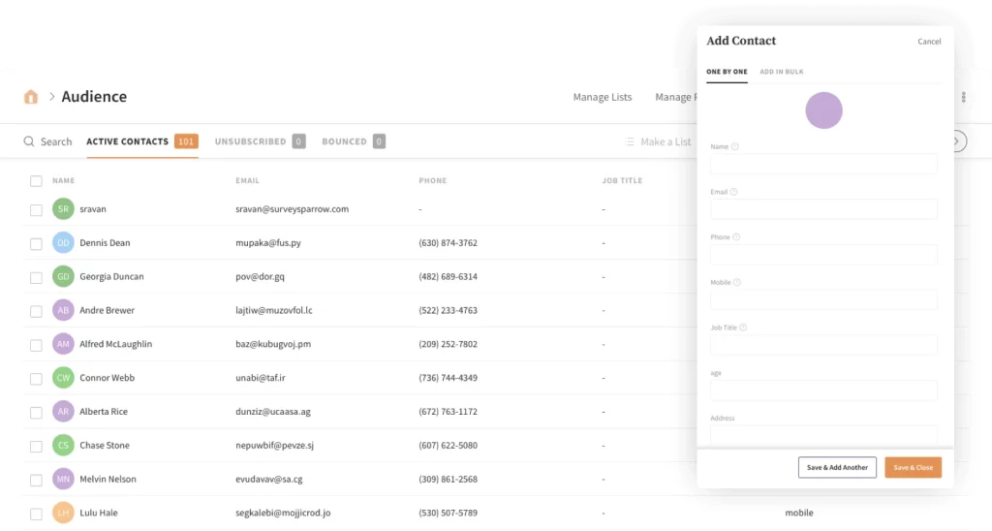
Task: Click the circular arrow button at right edge
Action: (x=959, y=141)
